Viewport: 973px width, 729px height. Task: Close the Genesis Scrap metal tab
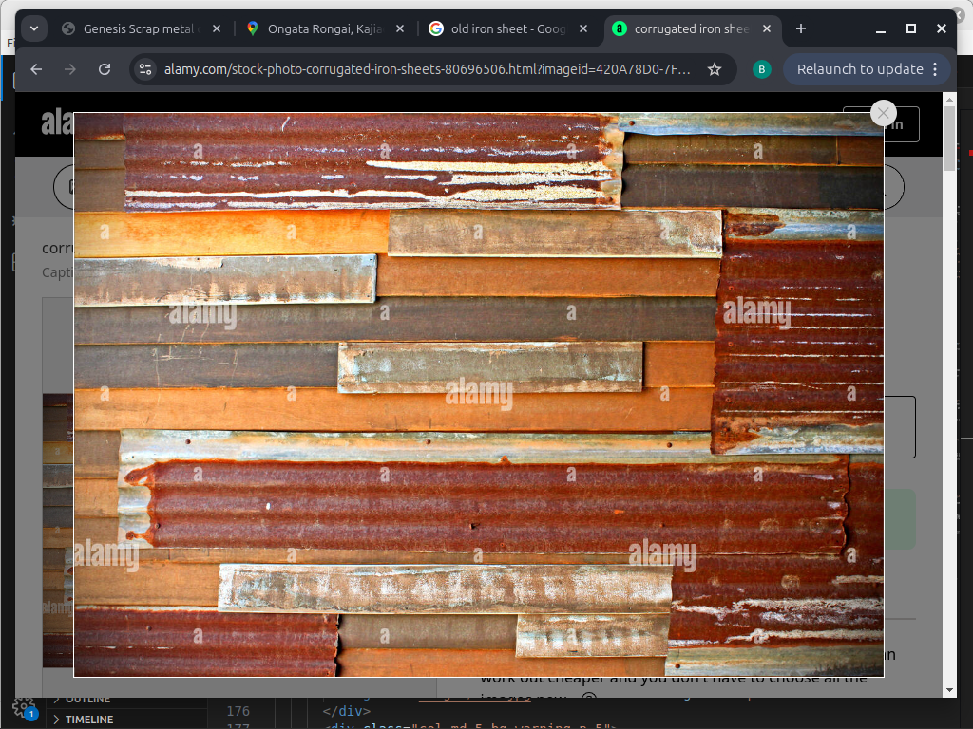click(x=217, y=28)
